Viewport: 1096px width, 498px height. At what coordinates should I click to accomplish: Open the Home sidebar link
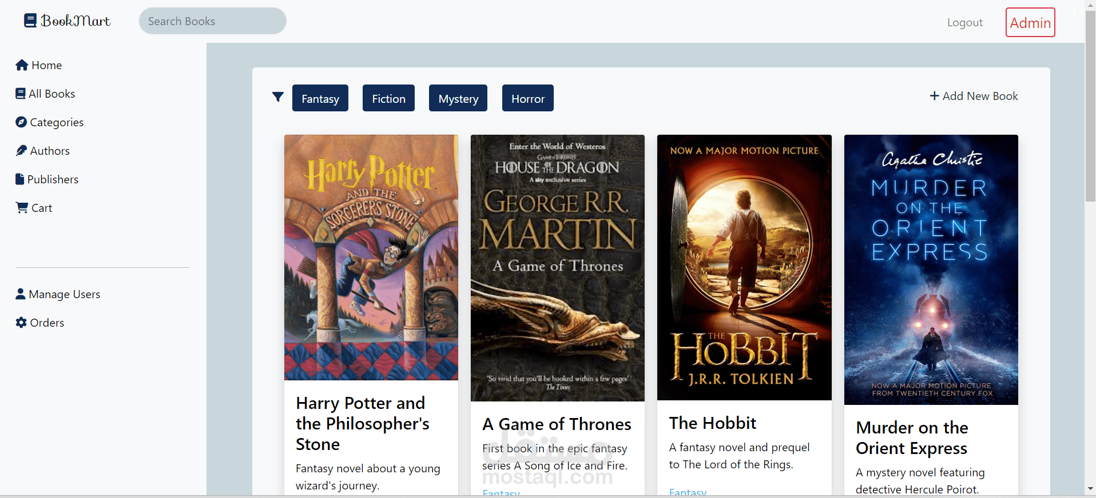[39, 65]
